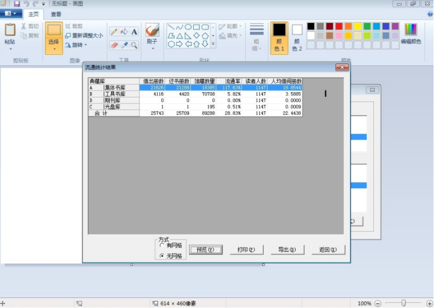Open the blue Paint file menu button
This screenshot has width=434, height=308.
[x=10, y=14]
